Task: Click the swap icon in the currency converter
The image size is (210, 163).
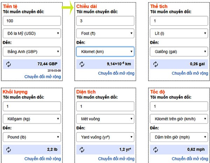Action: (x=9, y=64)
